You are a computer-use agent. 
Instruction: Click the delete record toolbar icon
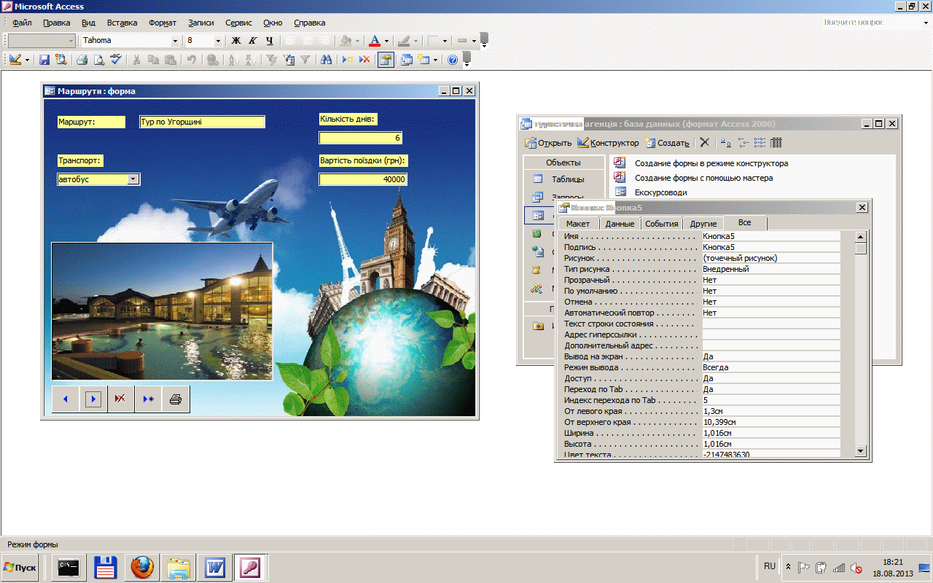(x=364, y=60)
